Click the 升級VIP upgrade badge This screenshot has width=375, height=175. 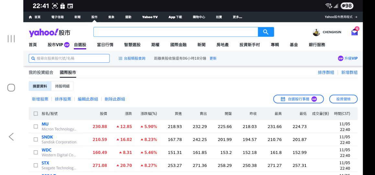[347, 58]
